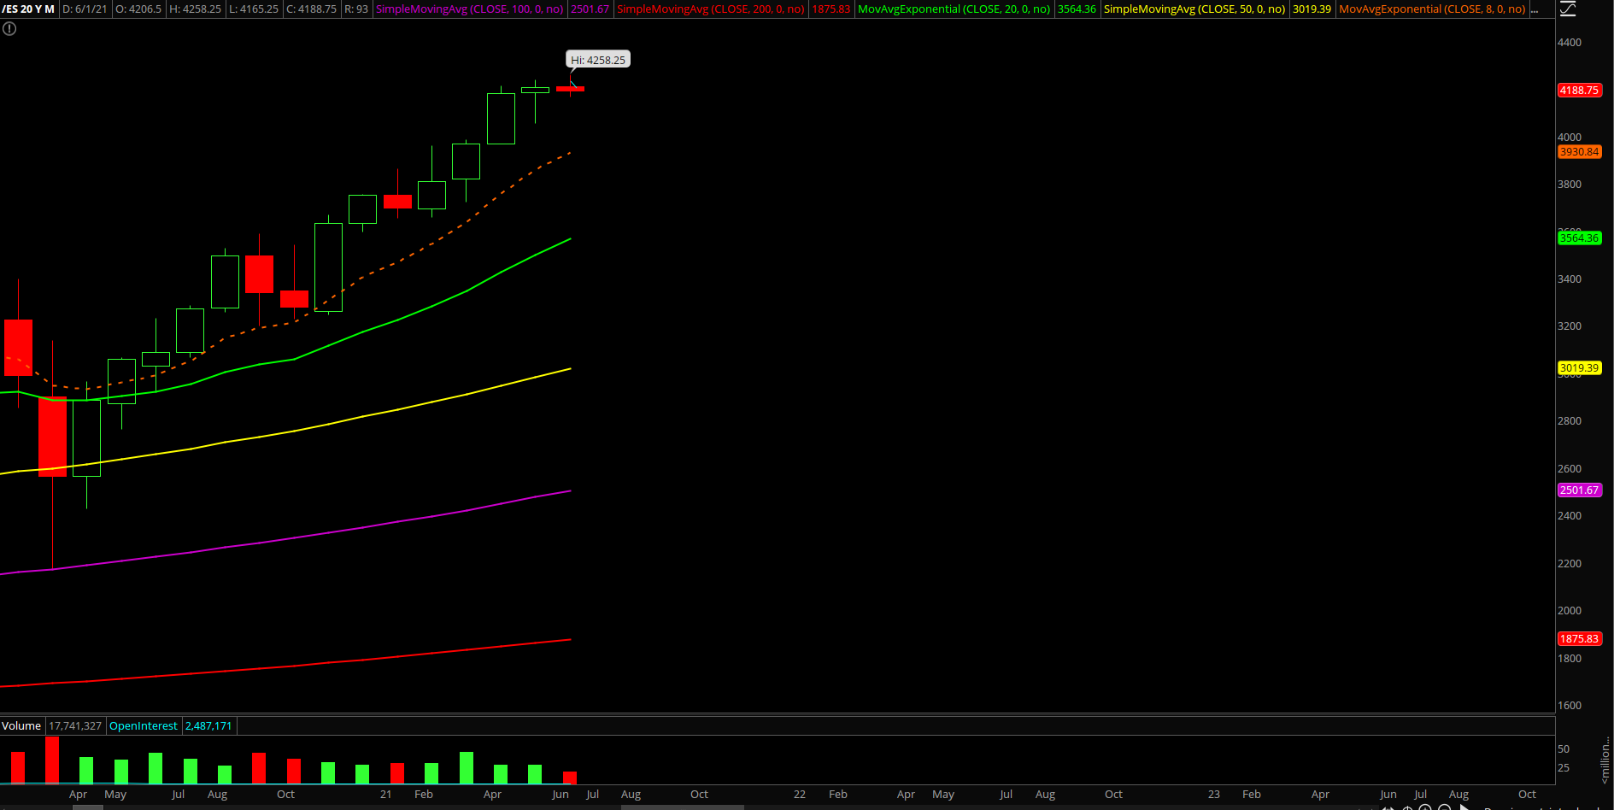Viewport: 1614px width, 810px height.
Task: Edit the SimpleMovingAvg 100 study via its label
Action: 470,9
